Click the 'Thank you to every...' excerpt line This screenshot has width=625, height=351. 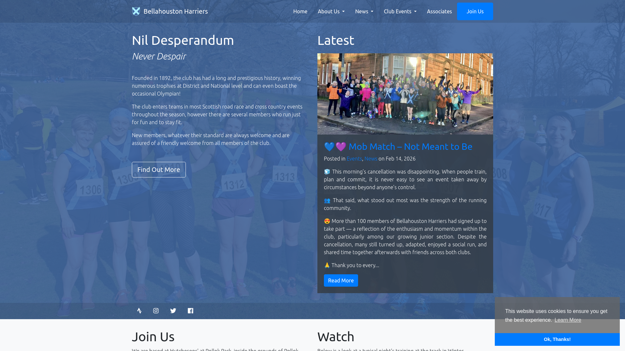(x=352, y=265)
